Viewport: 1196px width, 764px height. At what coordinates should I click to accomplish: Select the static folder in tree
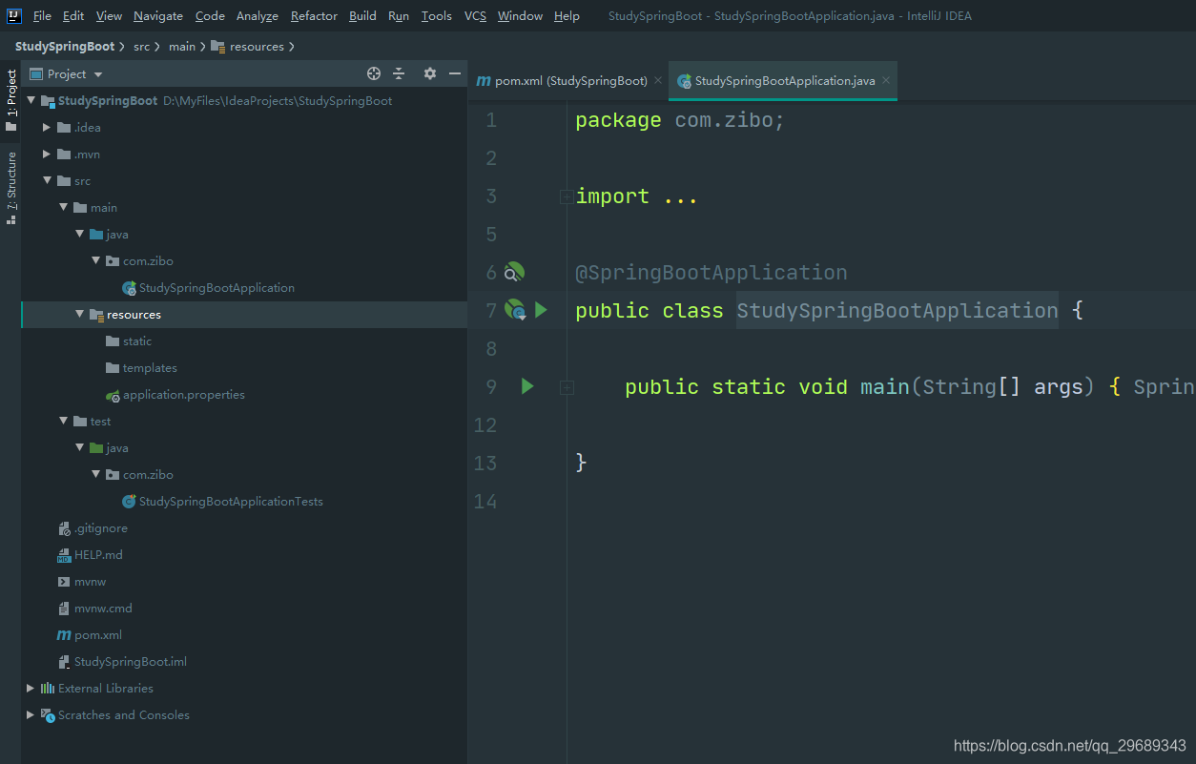(137, 341)
